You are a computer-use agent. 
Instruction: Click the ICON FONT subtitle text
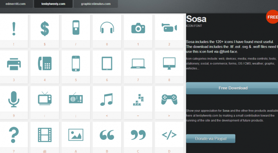click(x=194, y=26)
